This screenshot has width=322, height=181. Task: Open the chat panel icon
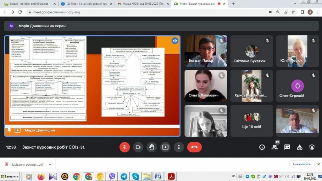287,147
